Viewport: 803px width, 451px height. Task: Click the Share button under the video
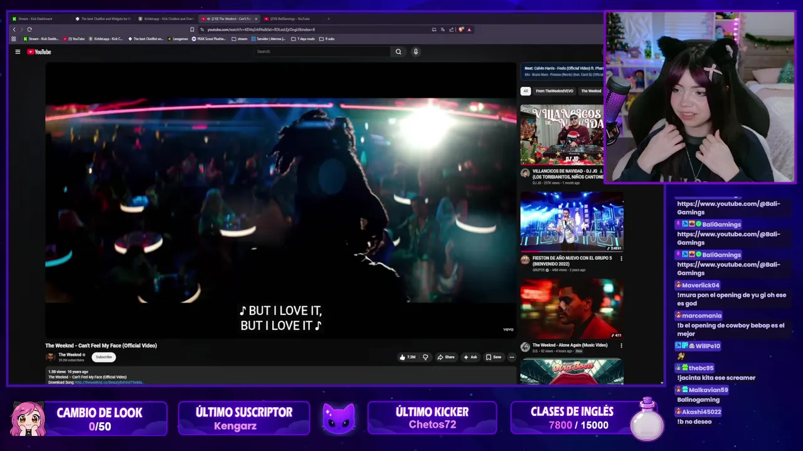click(446, 357)
